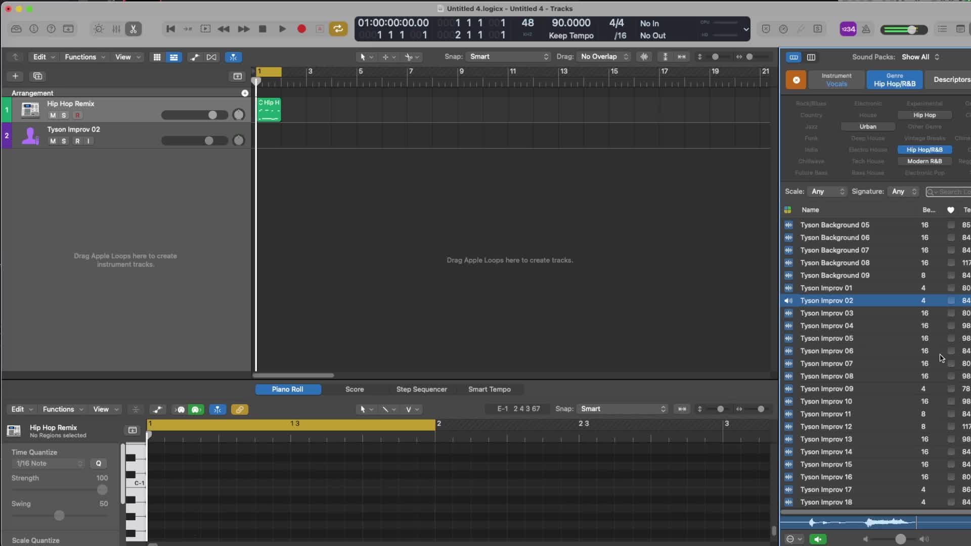This screenshot has width=971, height=546.
Task: Click the Record button in transport
Action: (301, 29)
